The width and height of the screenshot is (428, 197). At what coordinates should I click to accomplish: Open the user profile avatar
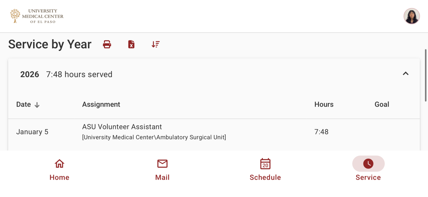click(412, 16)
